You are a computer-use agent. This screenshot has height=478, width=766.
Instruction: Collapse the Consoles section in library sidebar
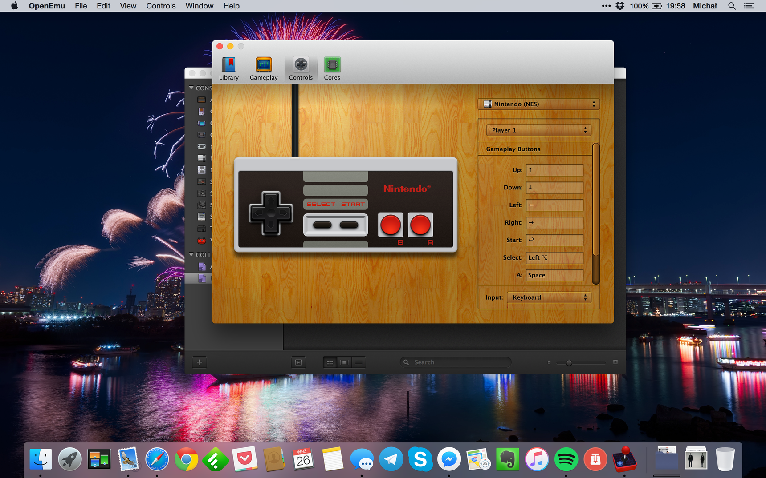point(191,88)
